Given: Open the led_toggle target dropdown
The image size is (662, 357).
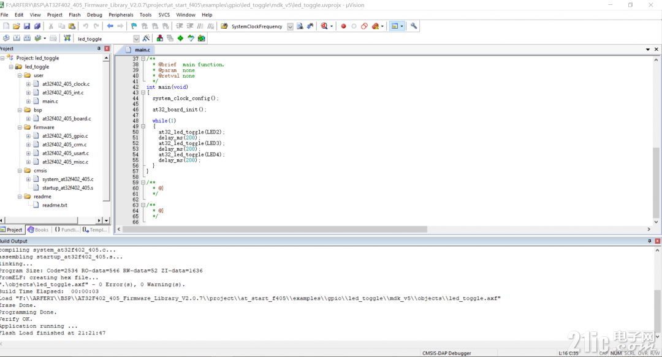Looking at the screenshot, I should [x=136, y=39].
